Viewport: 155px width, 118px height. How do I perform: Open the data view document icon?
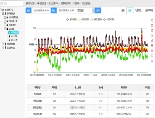pyautogui.click(x=152, y=30)
